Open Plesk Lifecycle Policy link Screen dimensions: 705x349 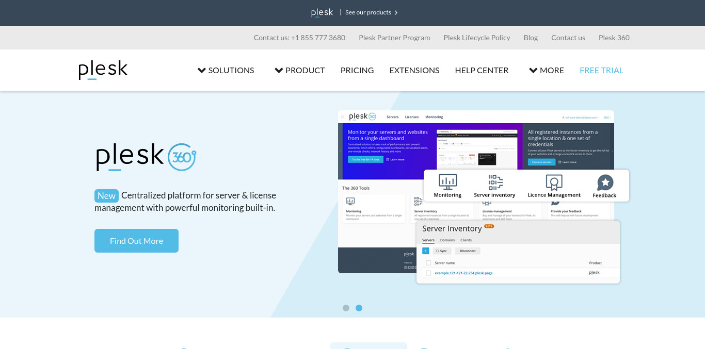[477, 38]
